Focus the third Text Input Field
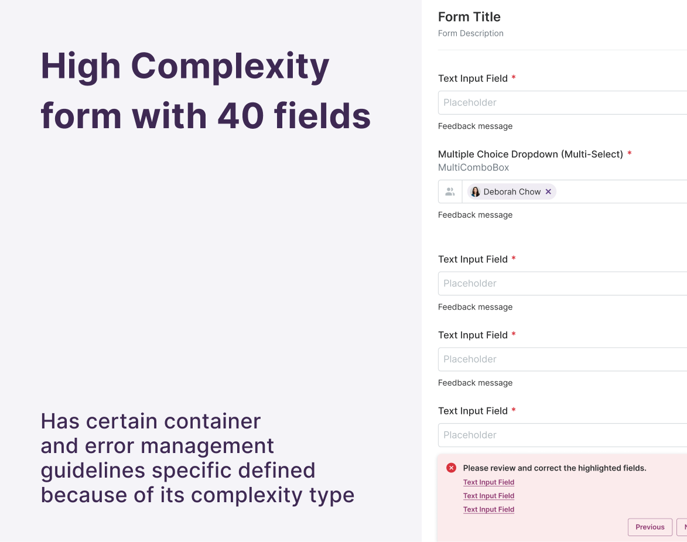687x542 pixels. (563, 359)
